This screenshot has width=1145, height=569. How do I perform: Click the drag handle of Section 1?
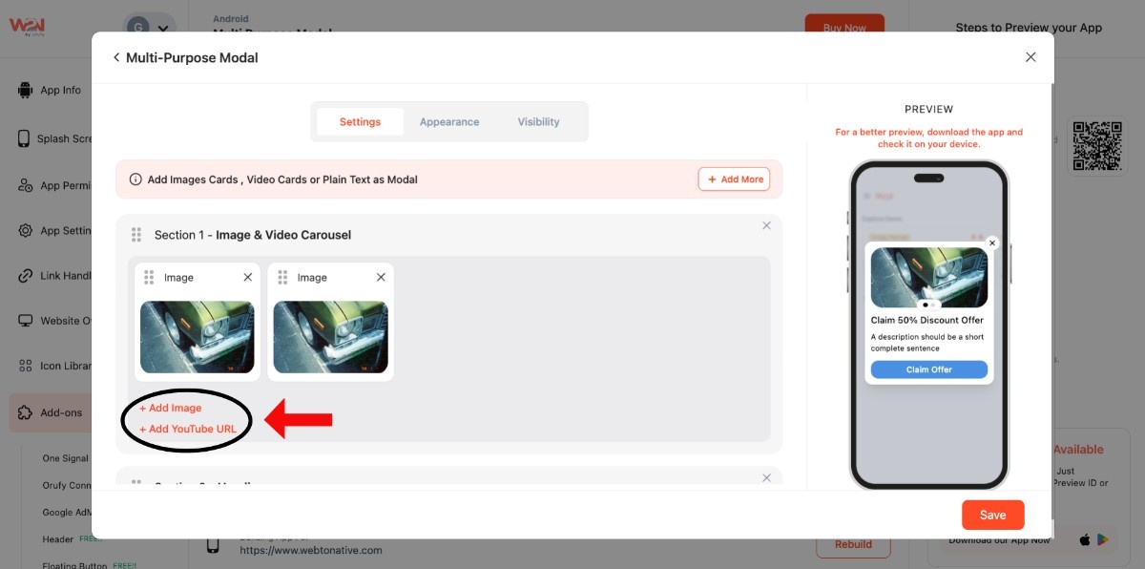point(136,235)
